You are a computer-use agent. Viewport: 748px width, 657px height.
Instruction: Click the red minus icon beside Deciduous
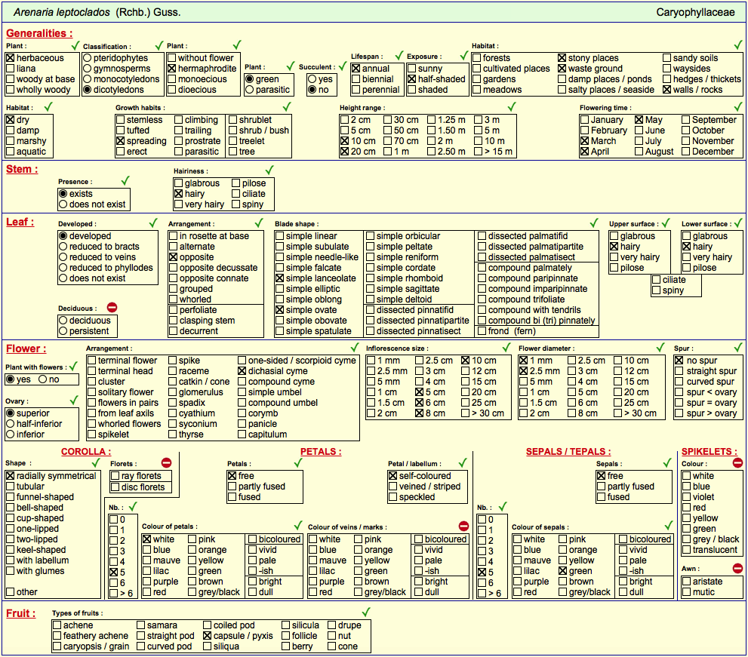[112, 308]
